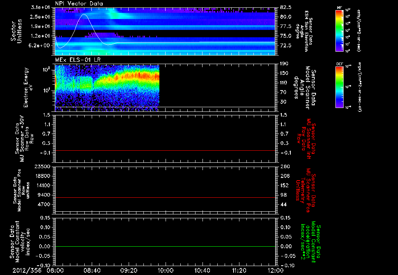Click the 190 scanner angle tick label
The image size is (398, 275).
(284, 64)
